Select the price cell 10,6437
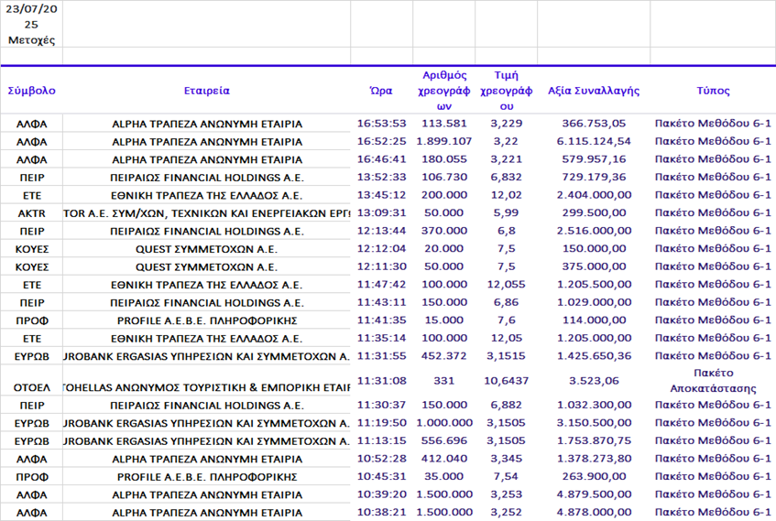The height and width of the screenshot is (521, 776). click(x=507, y=381)
